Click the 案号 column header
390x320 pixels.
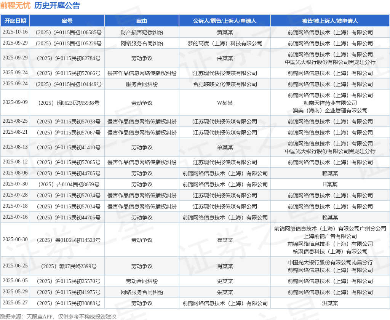pos(67,21)
